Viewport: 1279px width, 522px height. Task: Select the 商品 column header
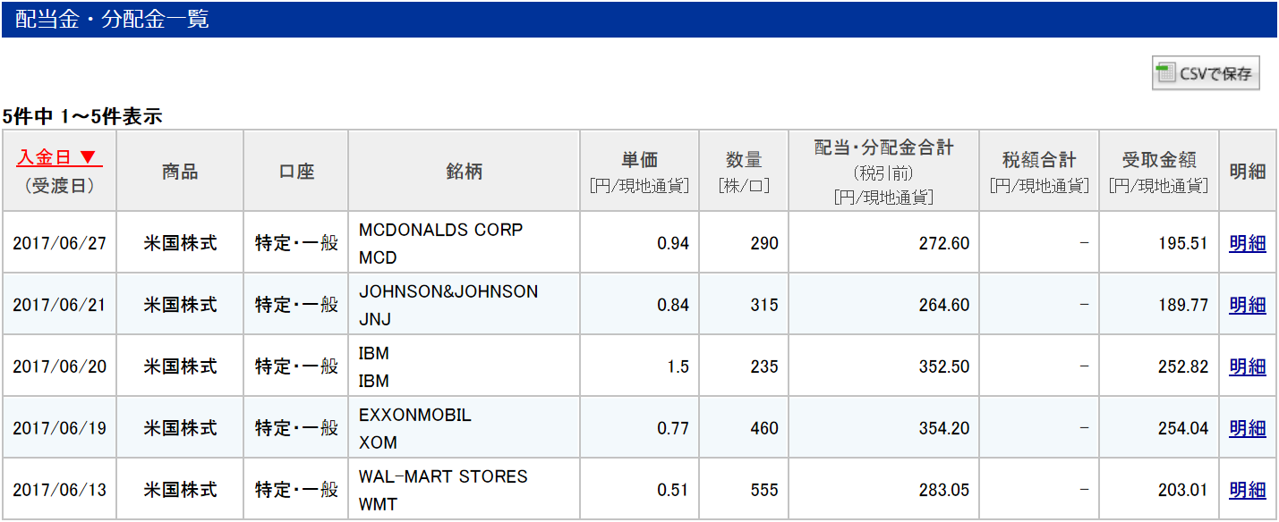click(180, 172)
